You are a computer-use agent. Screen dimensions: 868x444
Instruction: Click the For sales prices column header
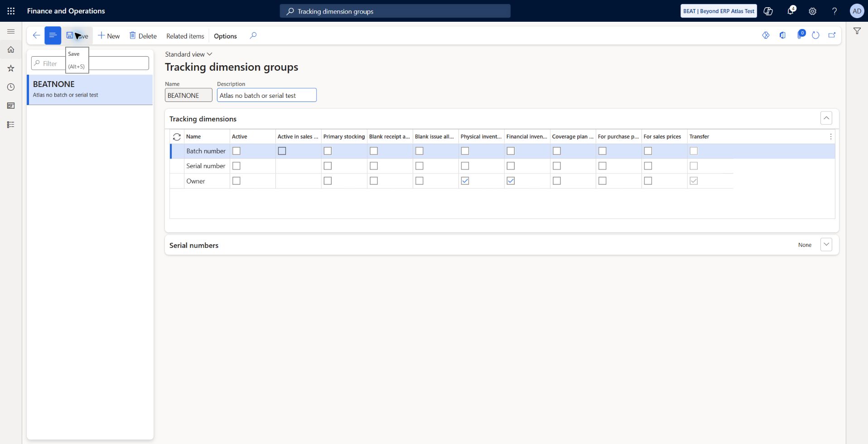(664, 136)
